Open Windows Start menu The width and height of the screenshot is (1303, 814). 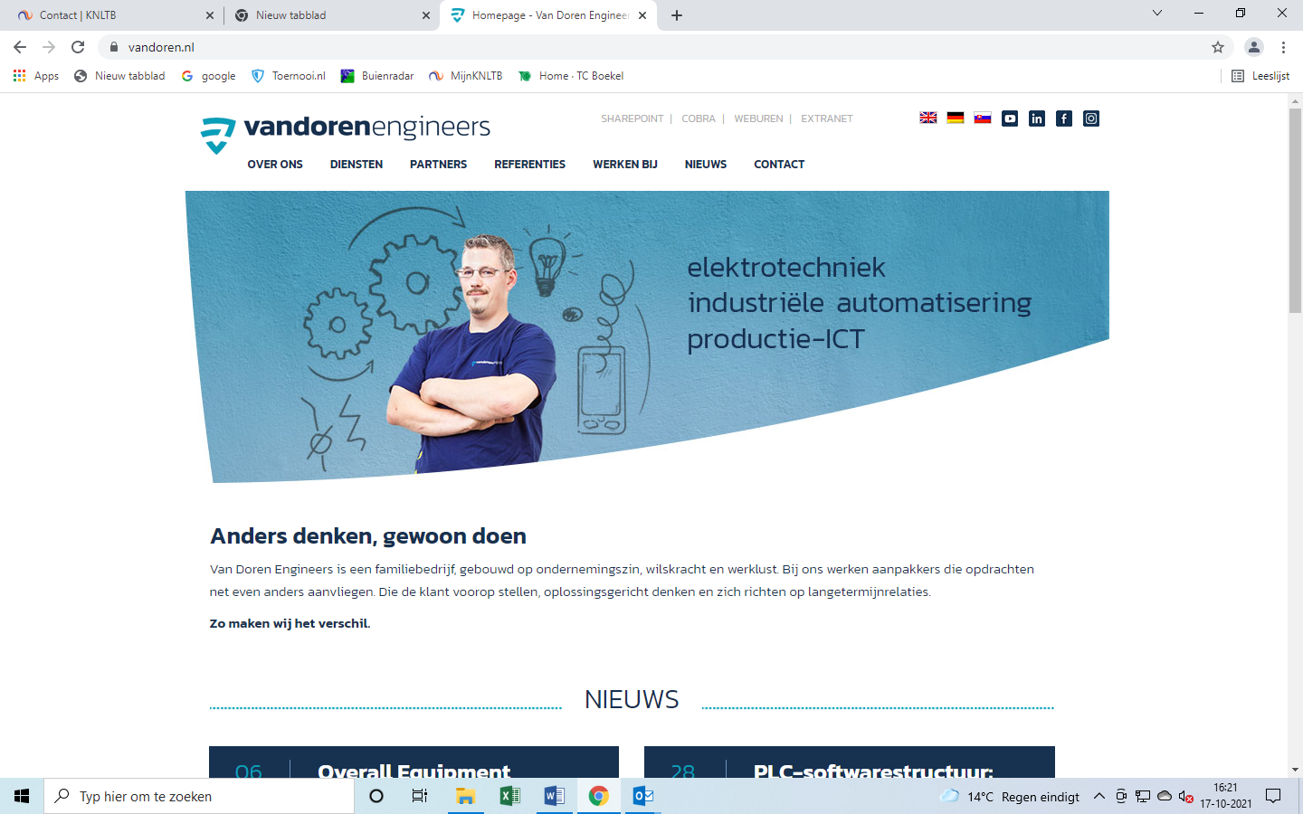click(x=22, y=796)
